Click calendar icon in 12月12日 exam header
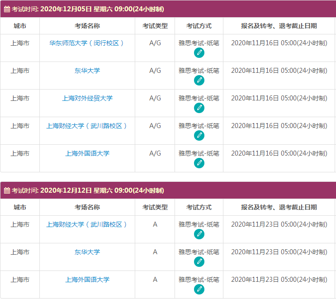The height and width of the screenshot is (299, 336). [x=7, y=190]
